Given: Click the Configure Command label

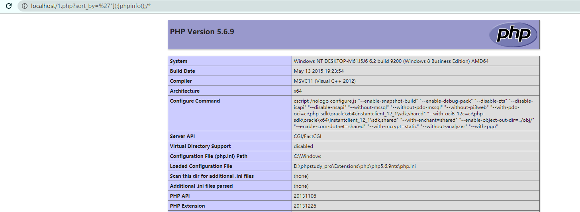Looking at the screenshot, I should 195,101.
